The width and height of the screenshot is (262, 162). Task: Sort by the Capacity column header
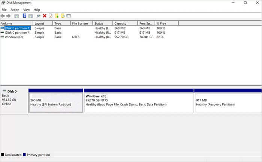coord(120,24)
